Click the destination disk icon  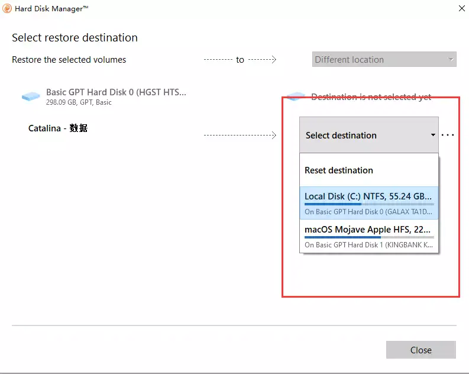coord(296,96)
